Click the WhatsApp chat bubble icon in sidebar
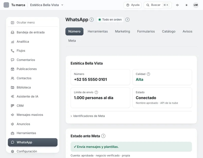 coord(12,142)
